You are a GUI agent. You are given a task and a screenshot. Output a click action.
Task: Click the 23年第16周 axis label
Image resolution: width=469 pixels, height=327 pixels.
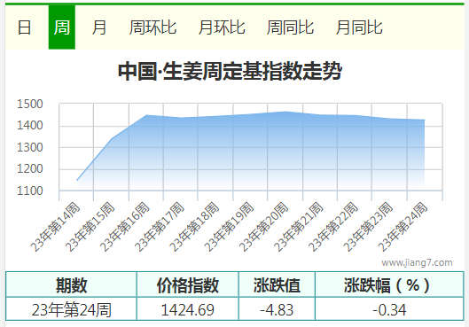click(x=125, y=227)
